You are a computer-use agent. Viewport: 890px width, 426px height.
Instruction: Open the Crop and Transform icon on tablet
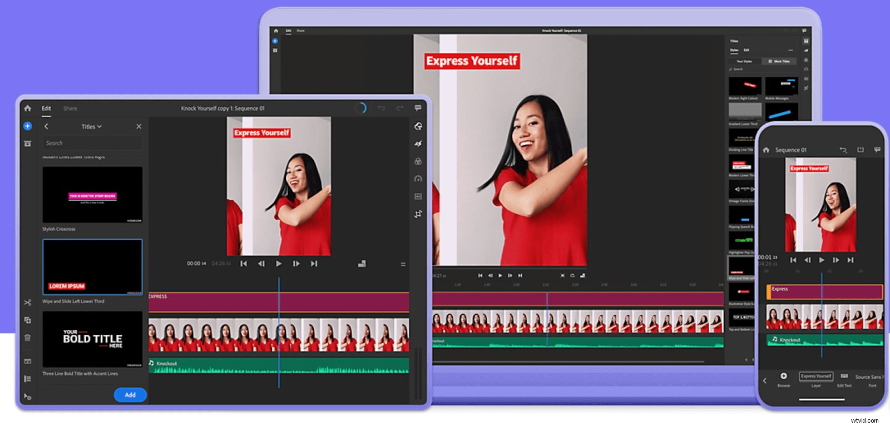(418, 214)
